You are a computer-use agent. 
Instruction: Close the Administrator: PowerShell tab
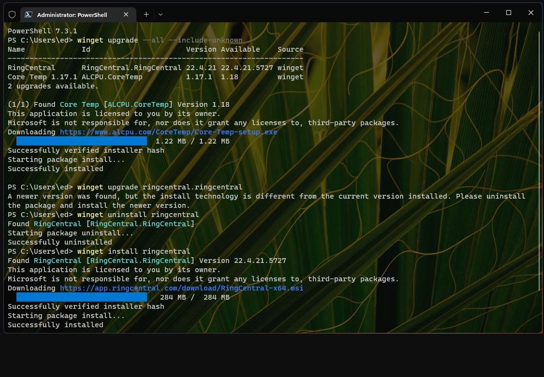pyautogui.click(x=126, y=14)
